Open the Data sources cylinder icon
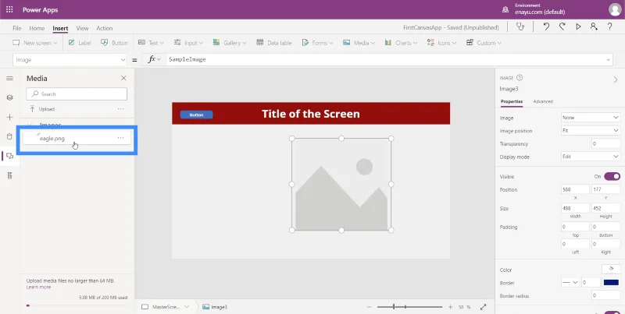 click(x=9, y=136)
